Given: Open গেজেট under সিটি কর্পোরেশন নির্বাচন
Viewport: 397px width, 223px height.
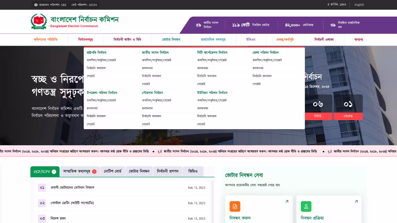Looking at the screenshot, I should pos(201,84).
